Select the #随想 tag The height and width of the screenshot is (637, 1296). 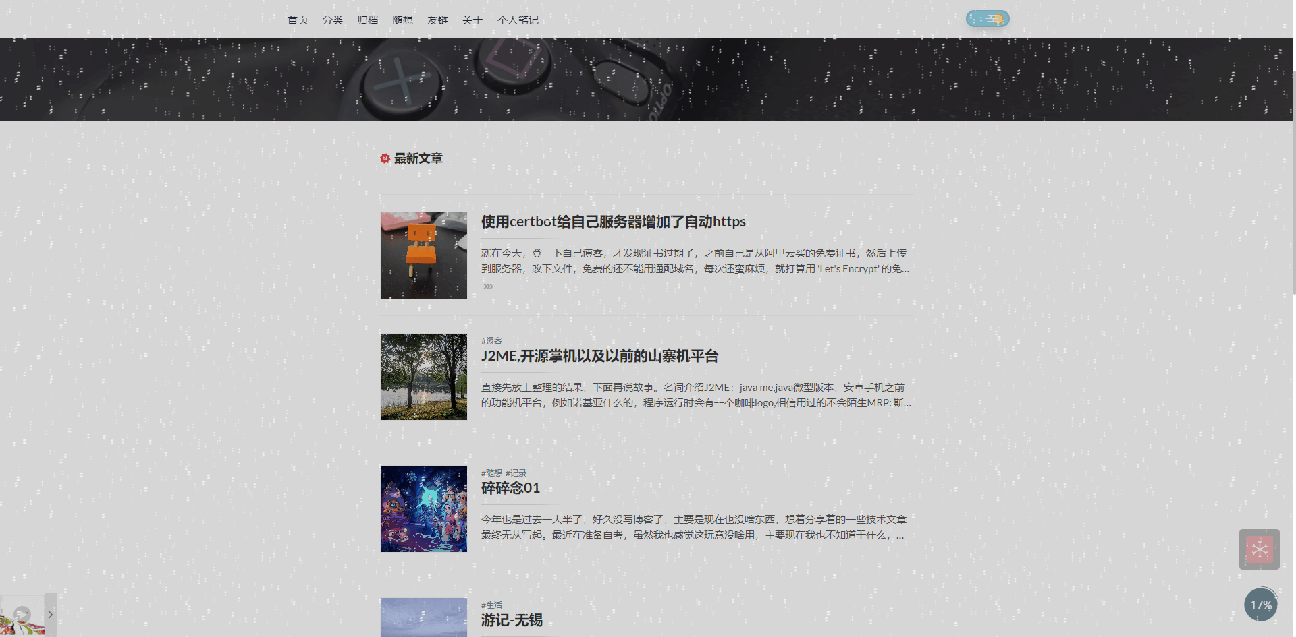[491, 473]
